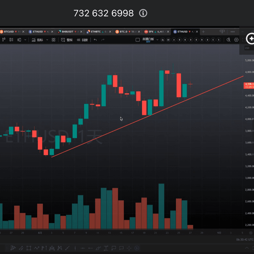
Task: Toggle the layout square checkbox
Action: pos(138,40)
